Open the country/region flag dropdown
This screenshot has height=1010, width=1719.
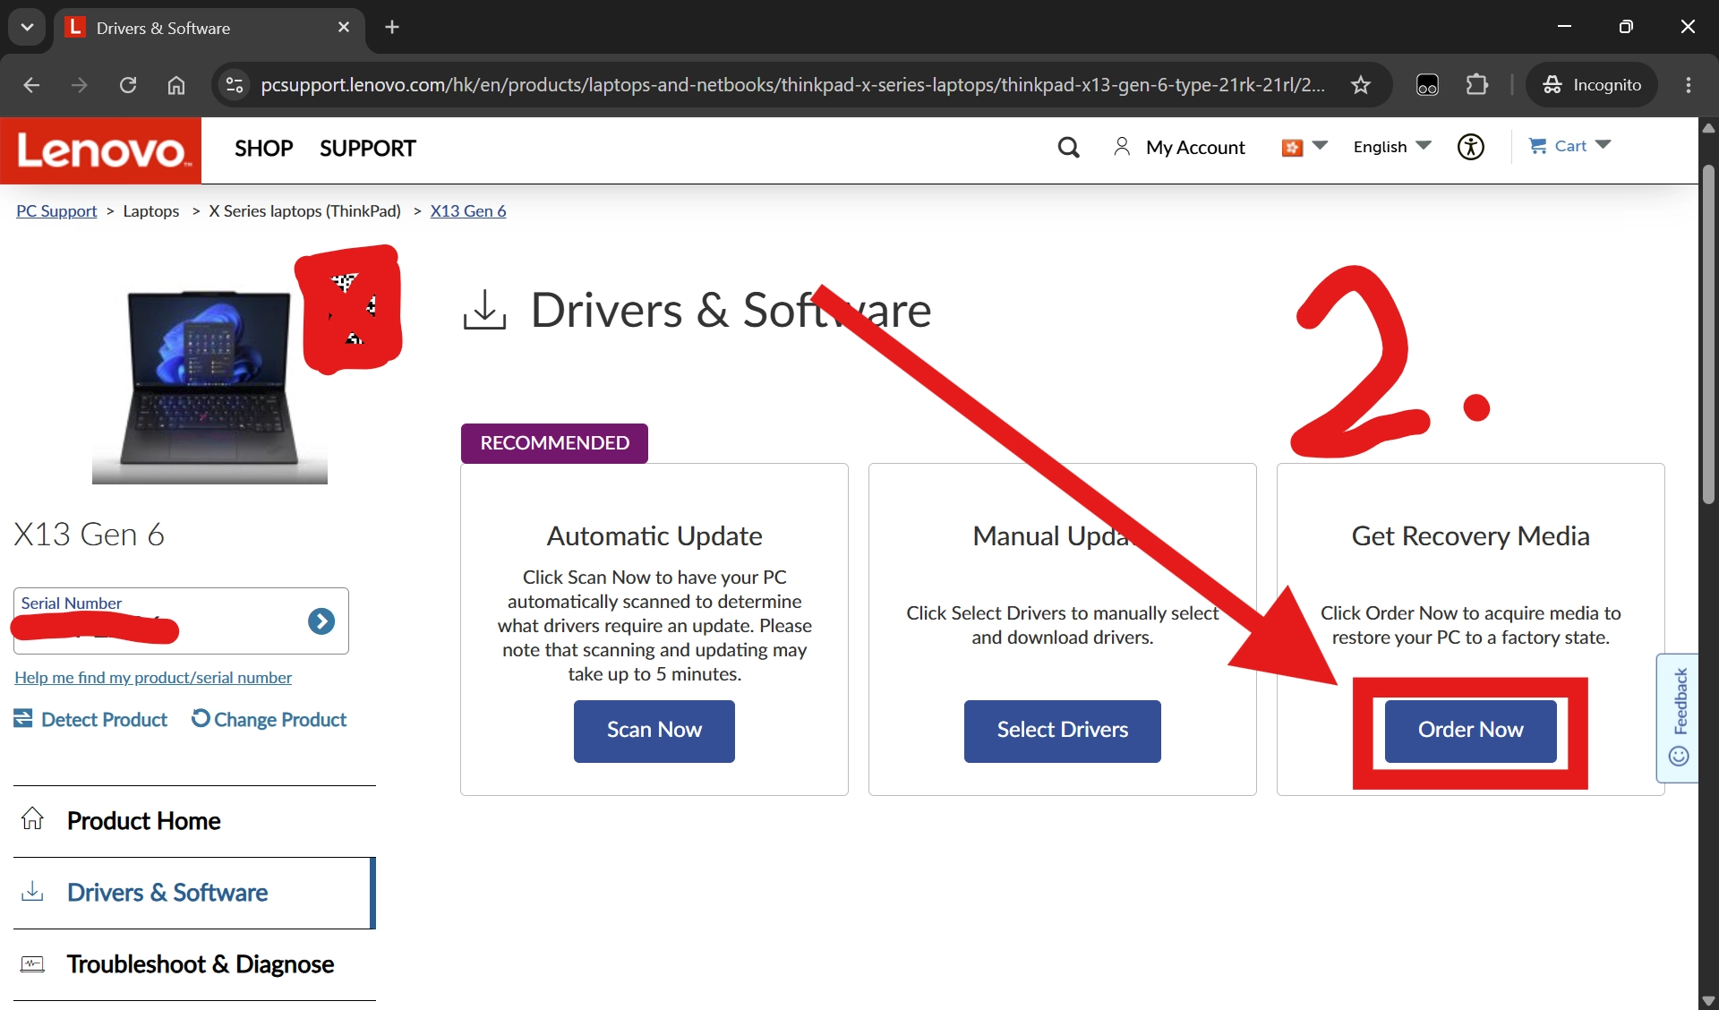1304,147
